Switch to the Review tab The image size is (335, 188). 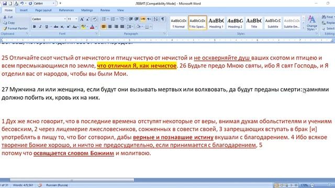pyautogui.click(x=105, y=10)
